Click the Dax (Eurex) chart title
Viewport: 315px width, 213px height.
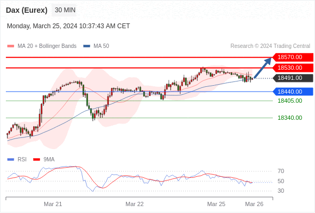tap(27, 10)
